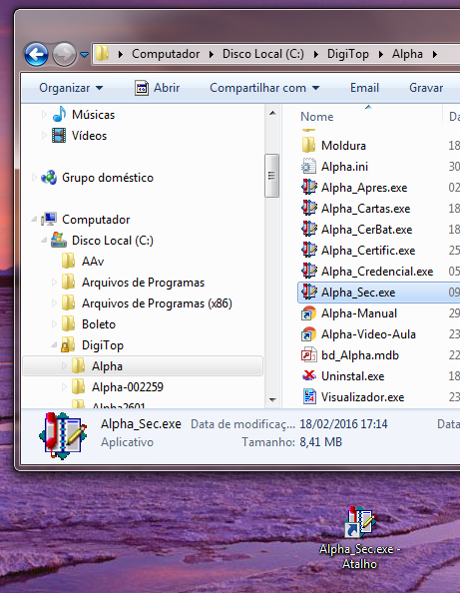Image resolution: width=460 pixels, height=593 pixels.
Task: Select the Arquivos de Programas folder
Action: point(133,283)
